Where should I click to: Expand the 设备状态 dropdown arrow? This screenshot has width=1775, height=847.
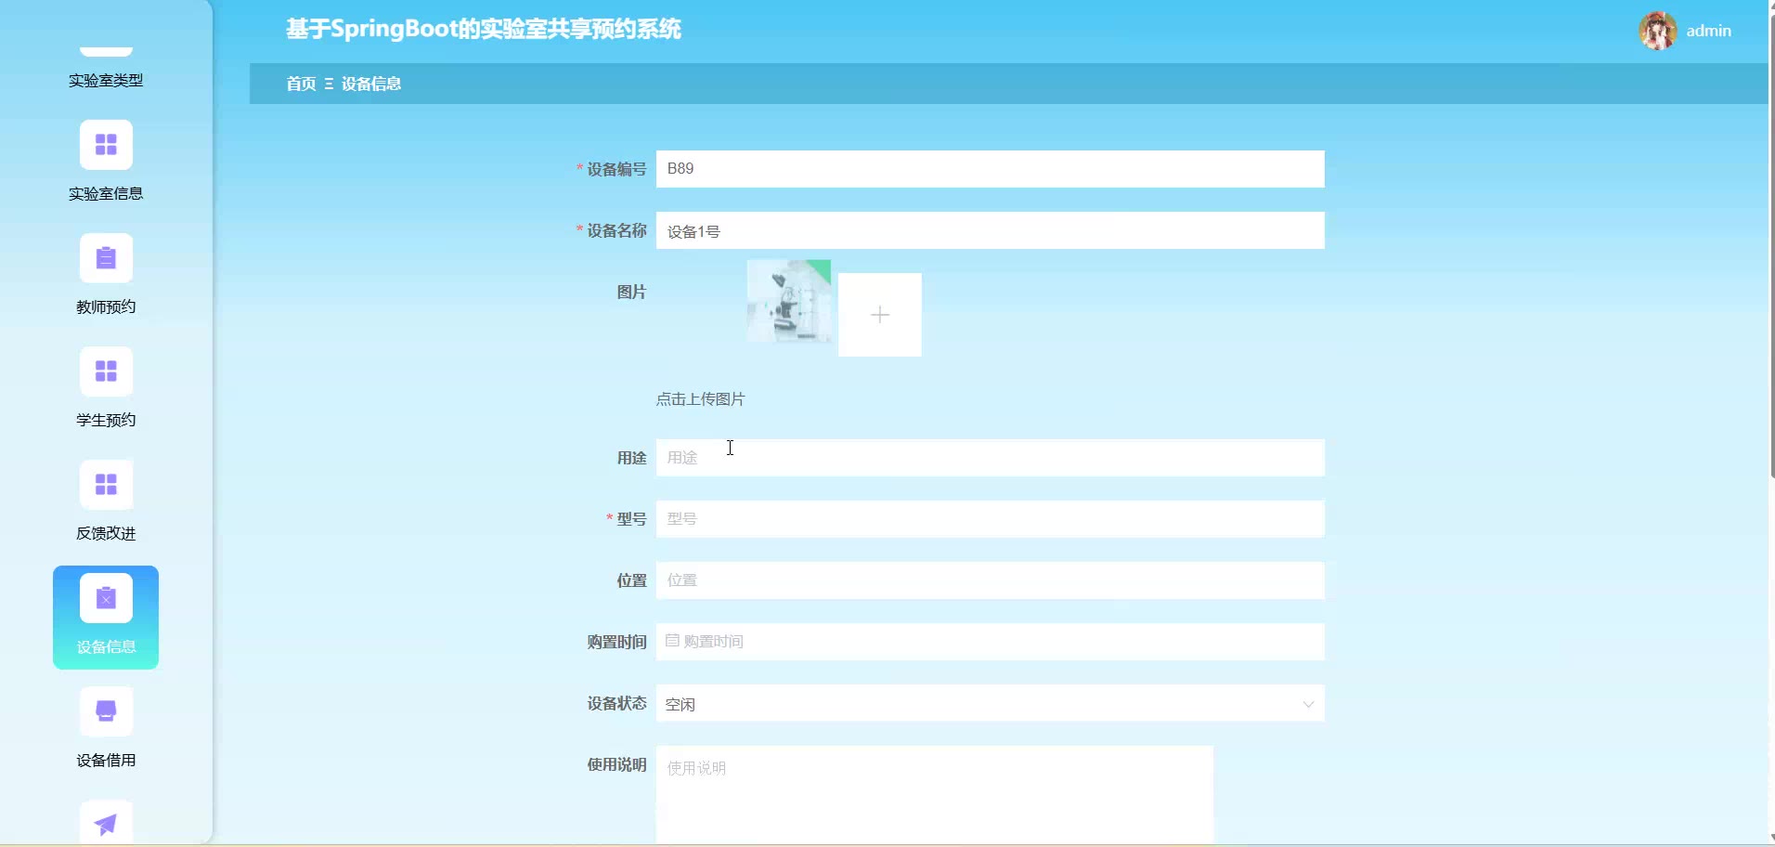pyautogui.click(x=1308, y=704)
